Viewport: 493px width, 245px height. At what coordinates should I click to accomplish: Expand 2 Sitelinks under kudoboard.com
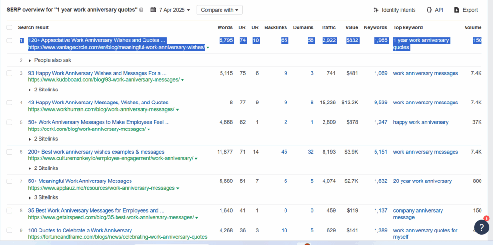click(43, 90)
